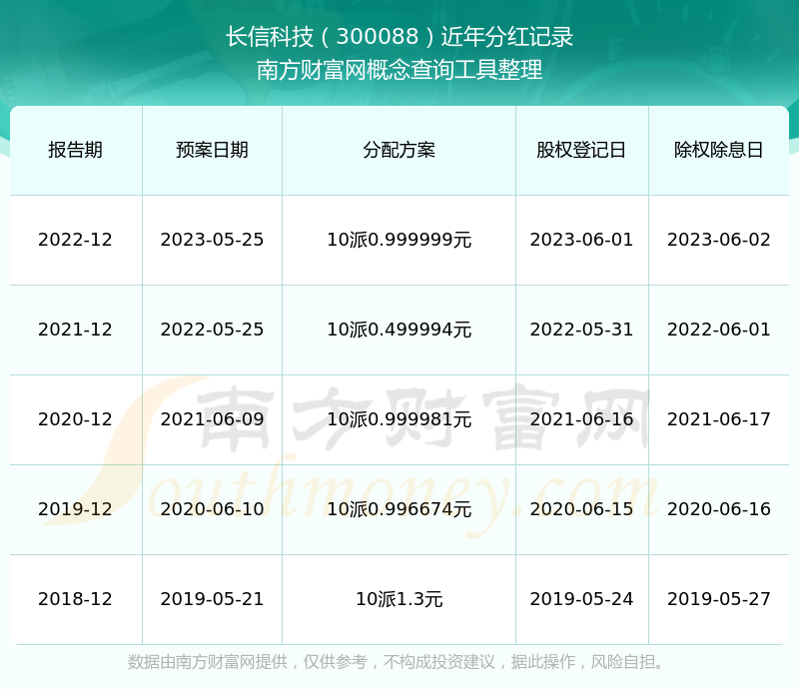This screenshot has width=799, height=689.
Task: Click the subtitle 南方财富网概念查询工具整理
Action: pos(399,70)
